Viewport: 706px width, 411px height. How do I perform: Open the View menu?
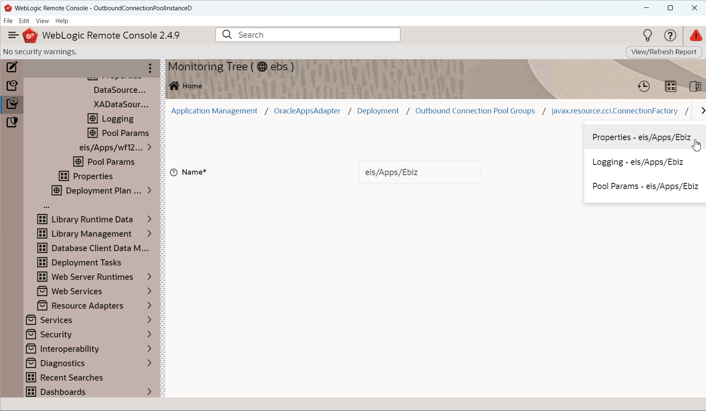42,21
